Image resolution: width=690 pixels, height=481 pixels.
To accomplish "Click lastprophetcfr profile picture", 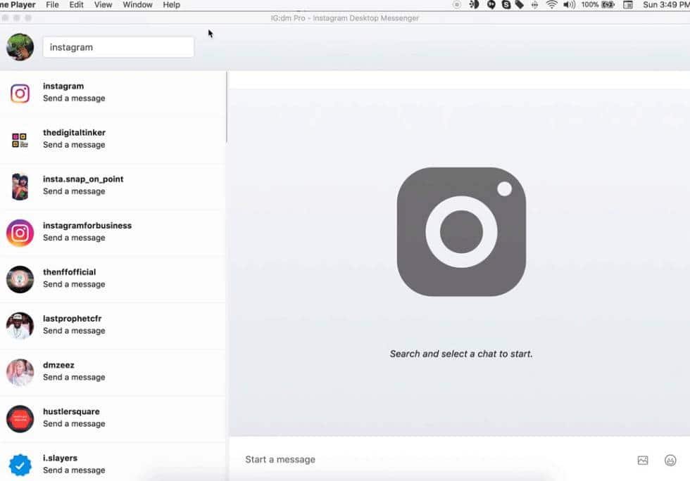I will 20,326.
